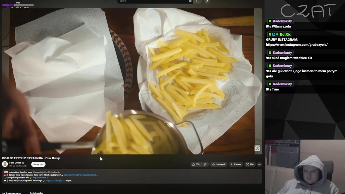
Task: Click the 'GRUBY INSTAGRAM:' chat text
Action: [282, 40]
